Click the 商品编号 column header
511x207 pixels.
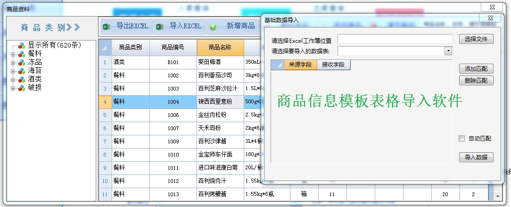173,48
